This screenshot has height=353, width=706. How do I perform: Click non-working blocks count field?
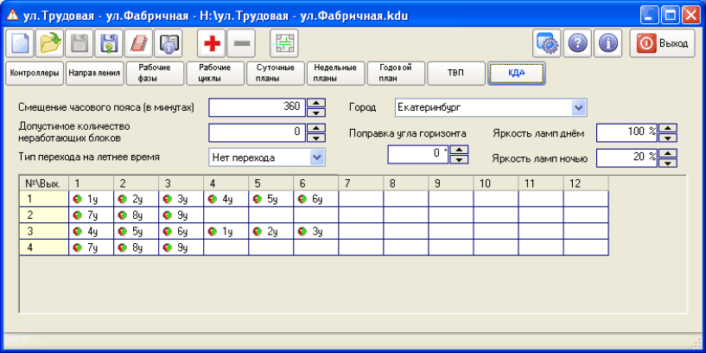(258, 132)
